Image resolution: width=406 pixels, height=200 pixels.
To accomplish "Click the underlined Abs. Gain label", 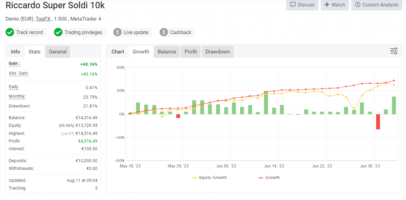I will (x=18, y=73).
